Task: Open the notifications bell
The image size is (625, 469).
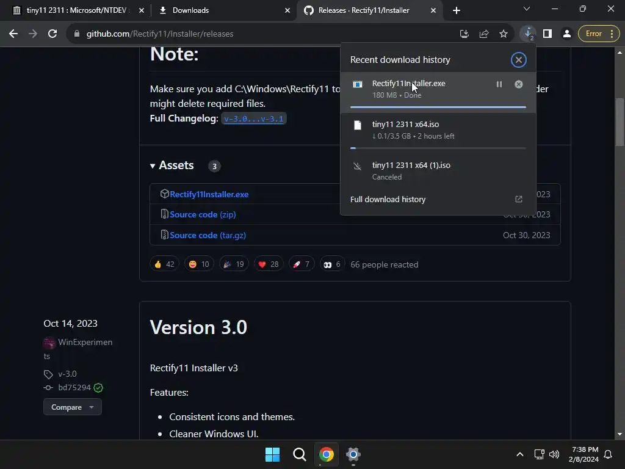Action: [609, 454]
